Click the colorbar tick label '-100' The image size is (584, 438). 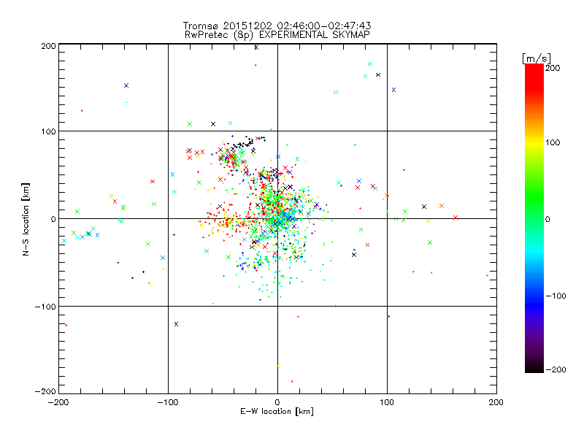tap(556, 296)
